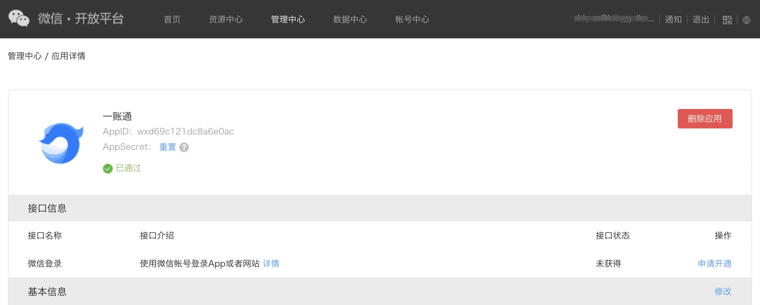Click the language globe icon
This screenshot has height=305, width=760.
[747, 19]
